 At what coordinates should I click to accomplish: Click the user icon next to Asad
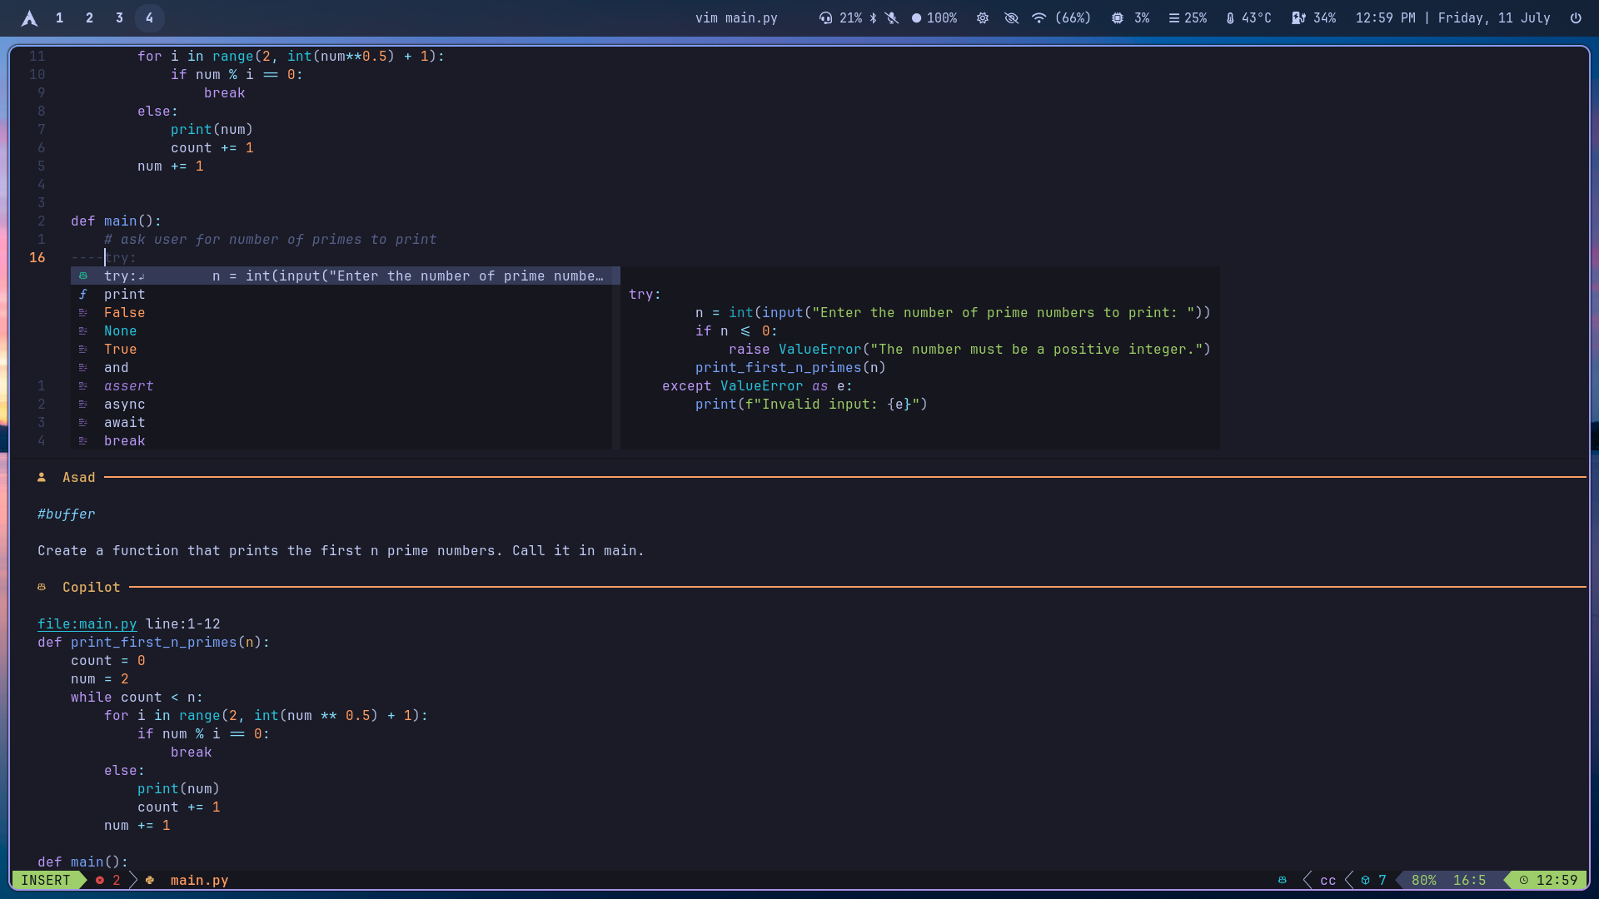(x=42, y=477)
